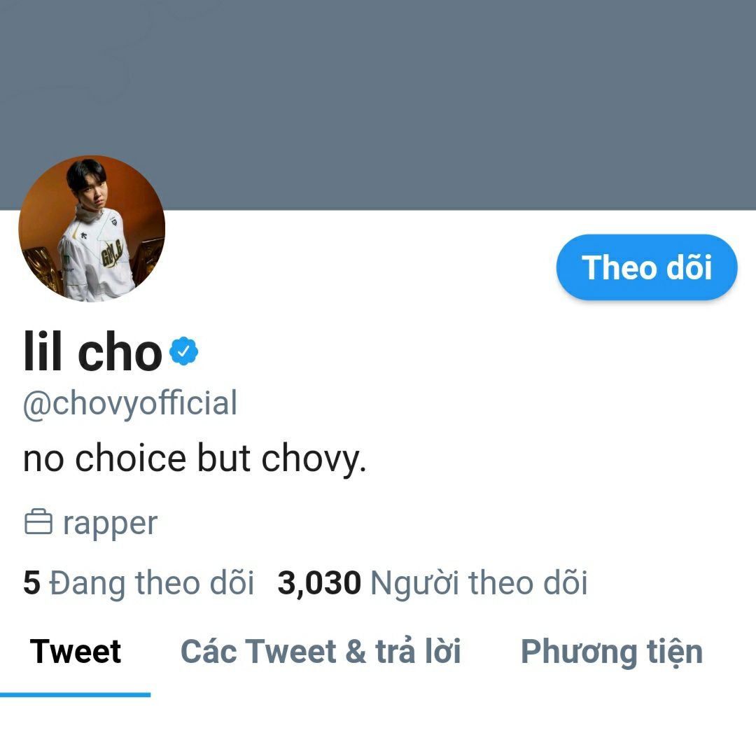Open the Phương tiện media tab

tap(611, 652)
